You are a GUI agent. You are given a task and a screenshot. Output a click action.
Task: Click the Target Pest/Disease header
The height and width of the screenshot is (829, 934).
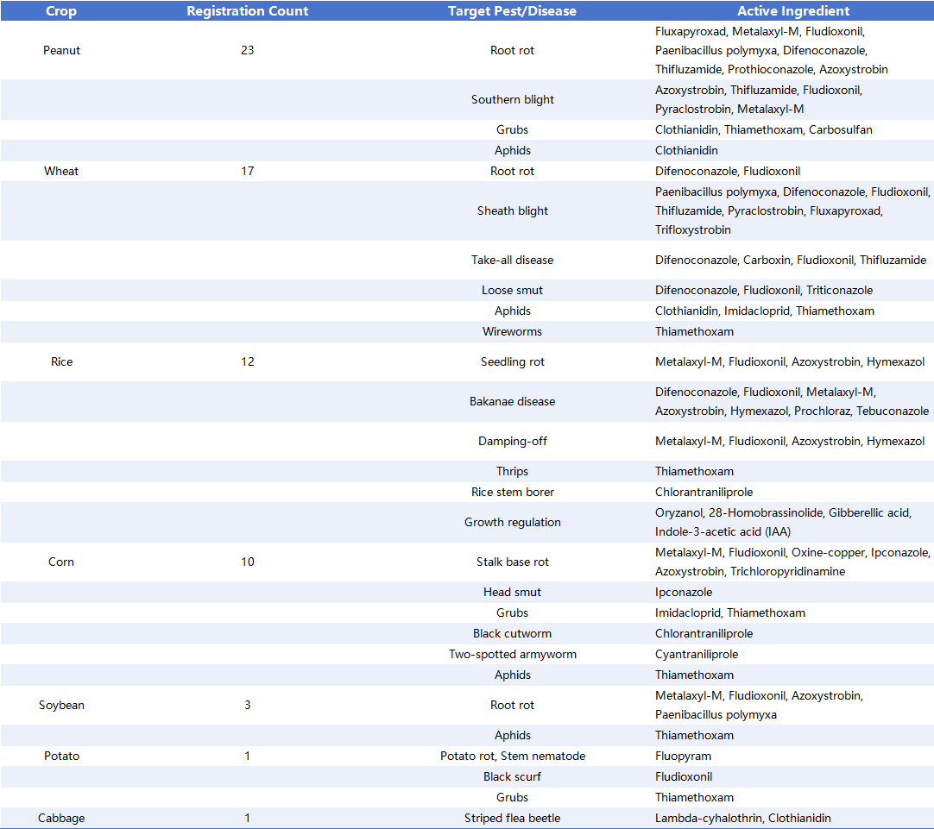click(512, 11)
